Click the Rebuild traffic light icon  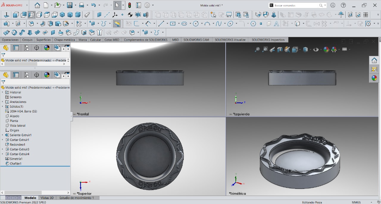click(x=130, y=5)
